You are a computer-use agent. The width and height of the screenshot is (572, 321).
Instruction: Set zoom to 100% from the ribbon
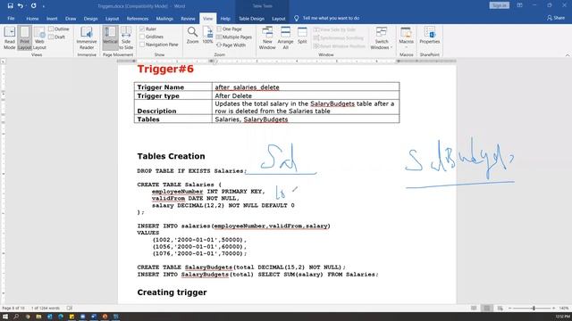[207, 36]
